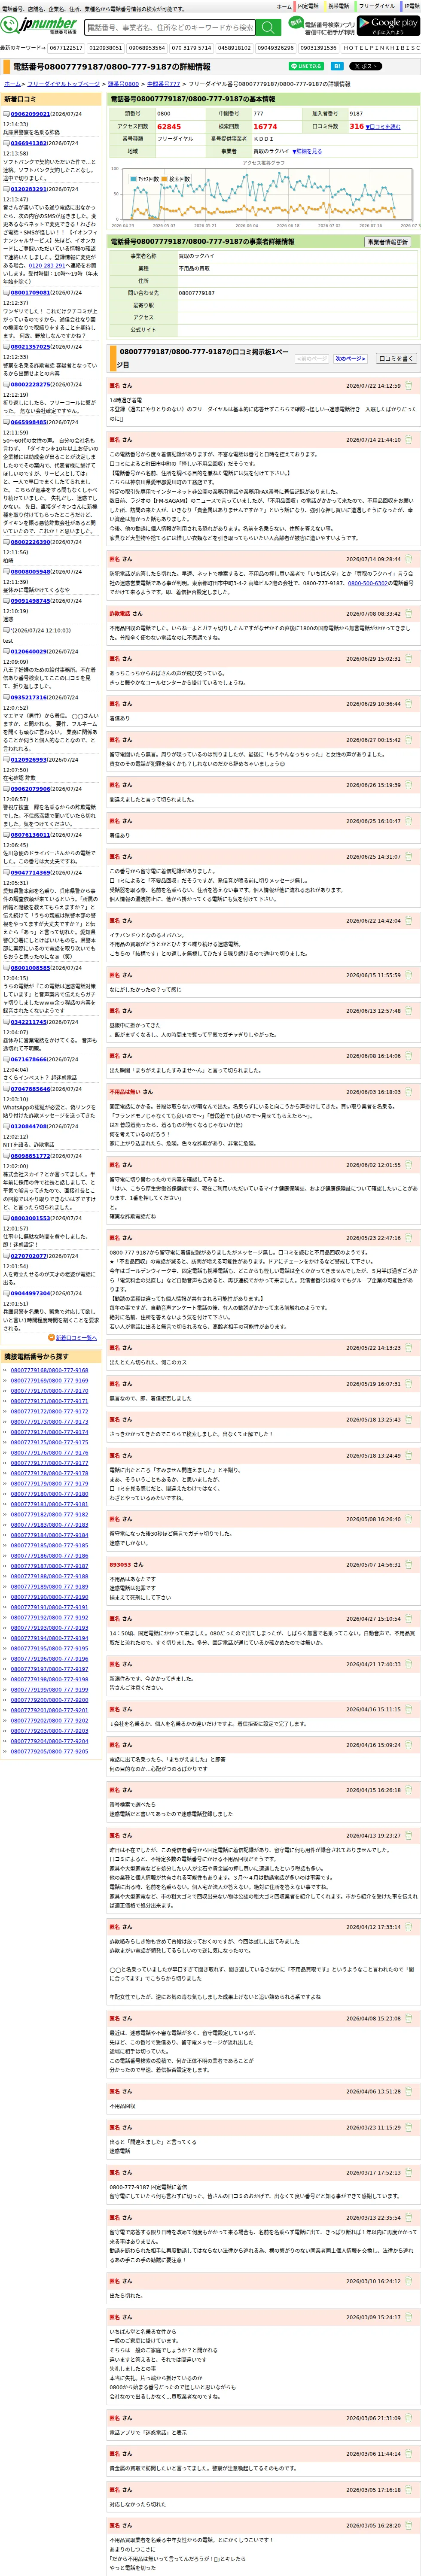Image resolution: width=421 pixels, height=2576 pixels.
Task: Click the 口コミを書く button
Action: [x=395, y=358]
